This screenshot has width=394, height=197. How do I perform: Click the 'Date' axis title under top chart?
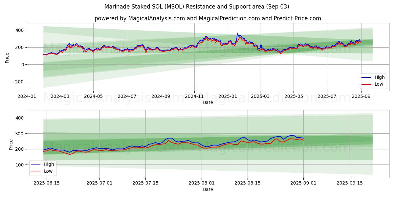208,103
